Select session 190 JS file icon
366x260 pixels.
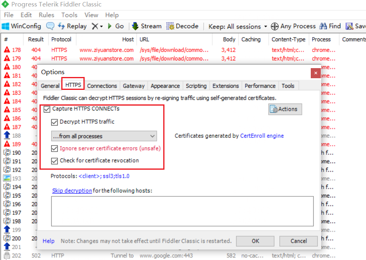7,153
